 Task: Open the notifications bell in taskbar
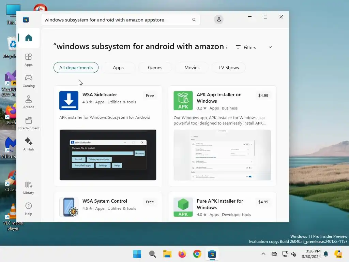(x=326, y=254)
